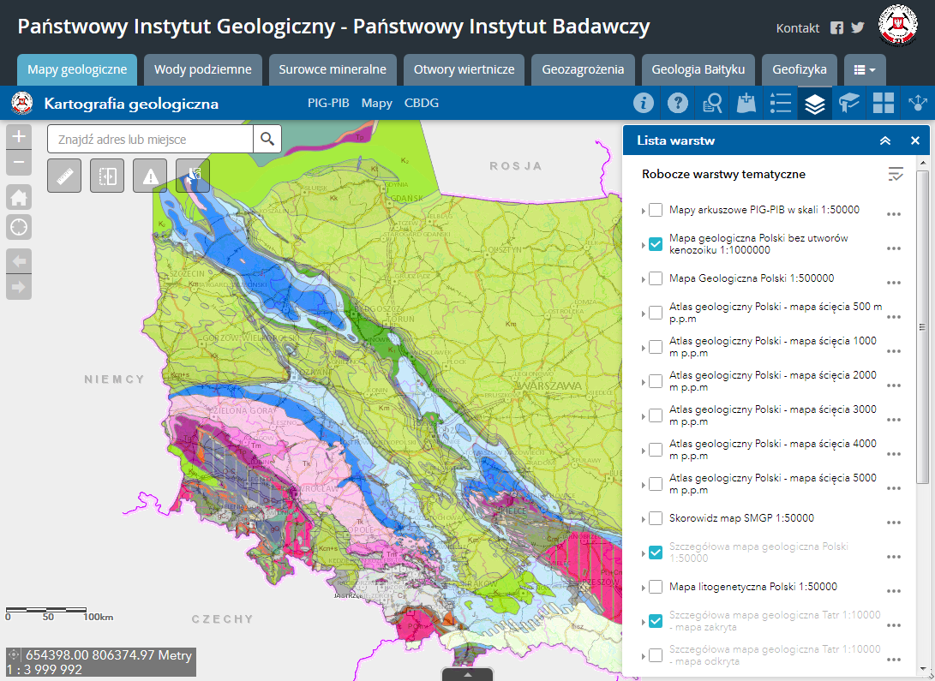Click the search magnifier button
935x681 pixels.
pos(267,139)
